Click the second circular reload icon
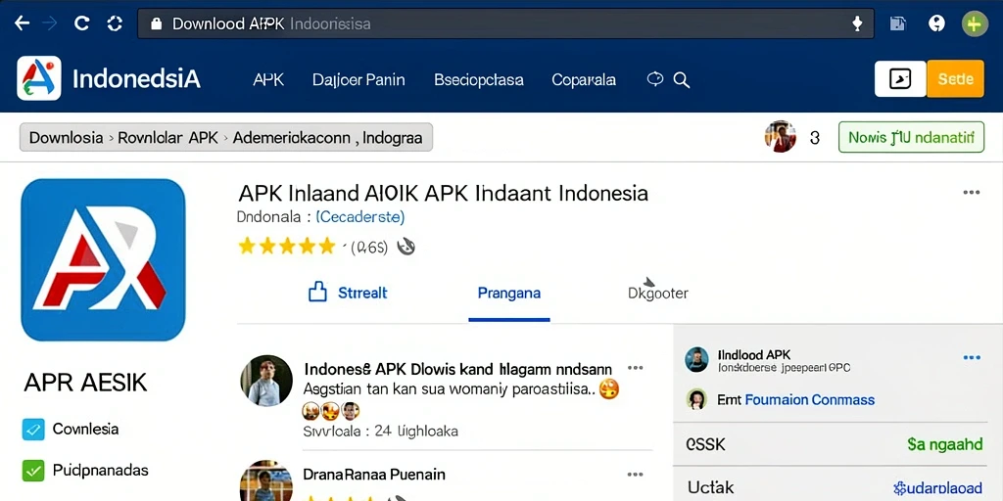The image size is (1003, 501). point(115,23)
